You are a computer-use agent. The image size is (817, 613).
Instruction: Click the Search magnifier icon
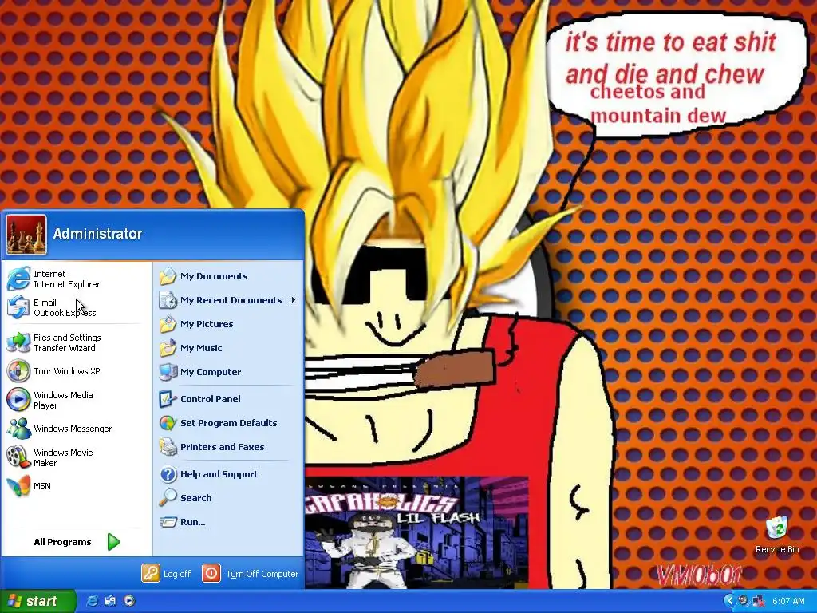(168, 498)
